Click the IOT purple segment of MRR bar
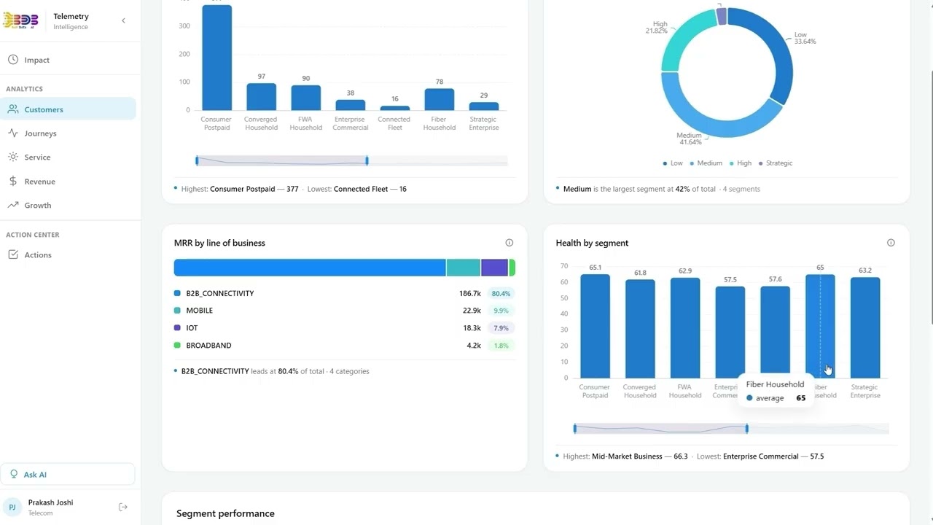Screen dimensions: 933x525 coord(495,268)
